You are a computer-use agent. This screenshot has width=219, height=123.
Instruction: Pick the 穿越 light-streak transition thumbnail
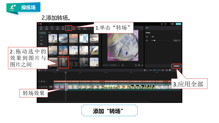tap(84, 38)
